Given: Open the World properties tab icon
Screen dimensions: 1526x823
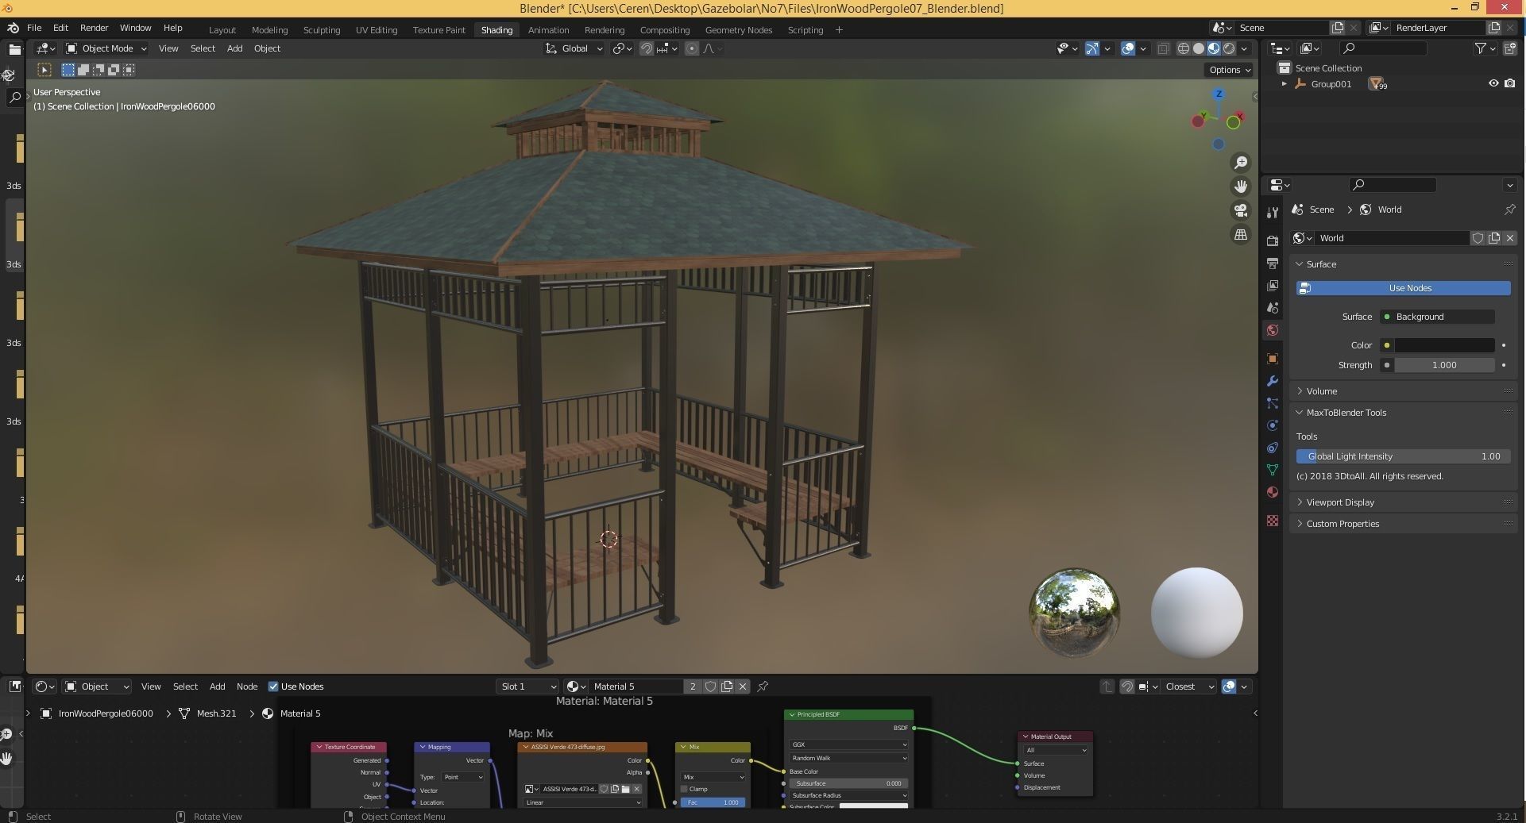Looking at the screenshot, I should click(x=1273, y=330).
